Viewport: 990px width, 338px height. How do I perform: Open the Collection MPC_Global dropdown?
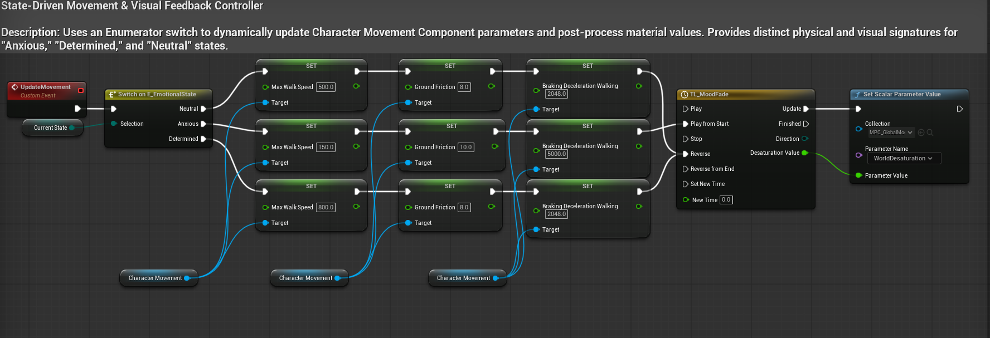coord(891,133)
